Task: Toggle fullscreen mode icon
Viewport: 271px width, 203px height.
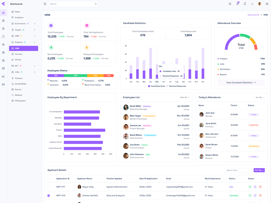Action: click(x=252, y=4)
